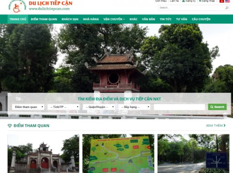Open the Tư vấn menu item
The height and width of the screenshot is (173, 233).
point(181,19)
